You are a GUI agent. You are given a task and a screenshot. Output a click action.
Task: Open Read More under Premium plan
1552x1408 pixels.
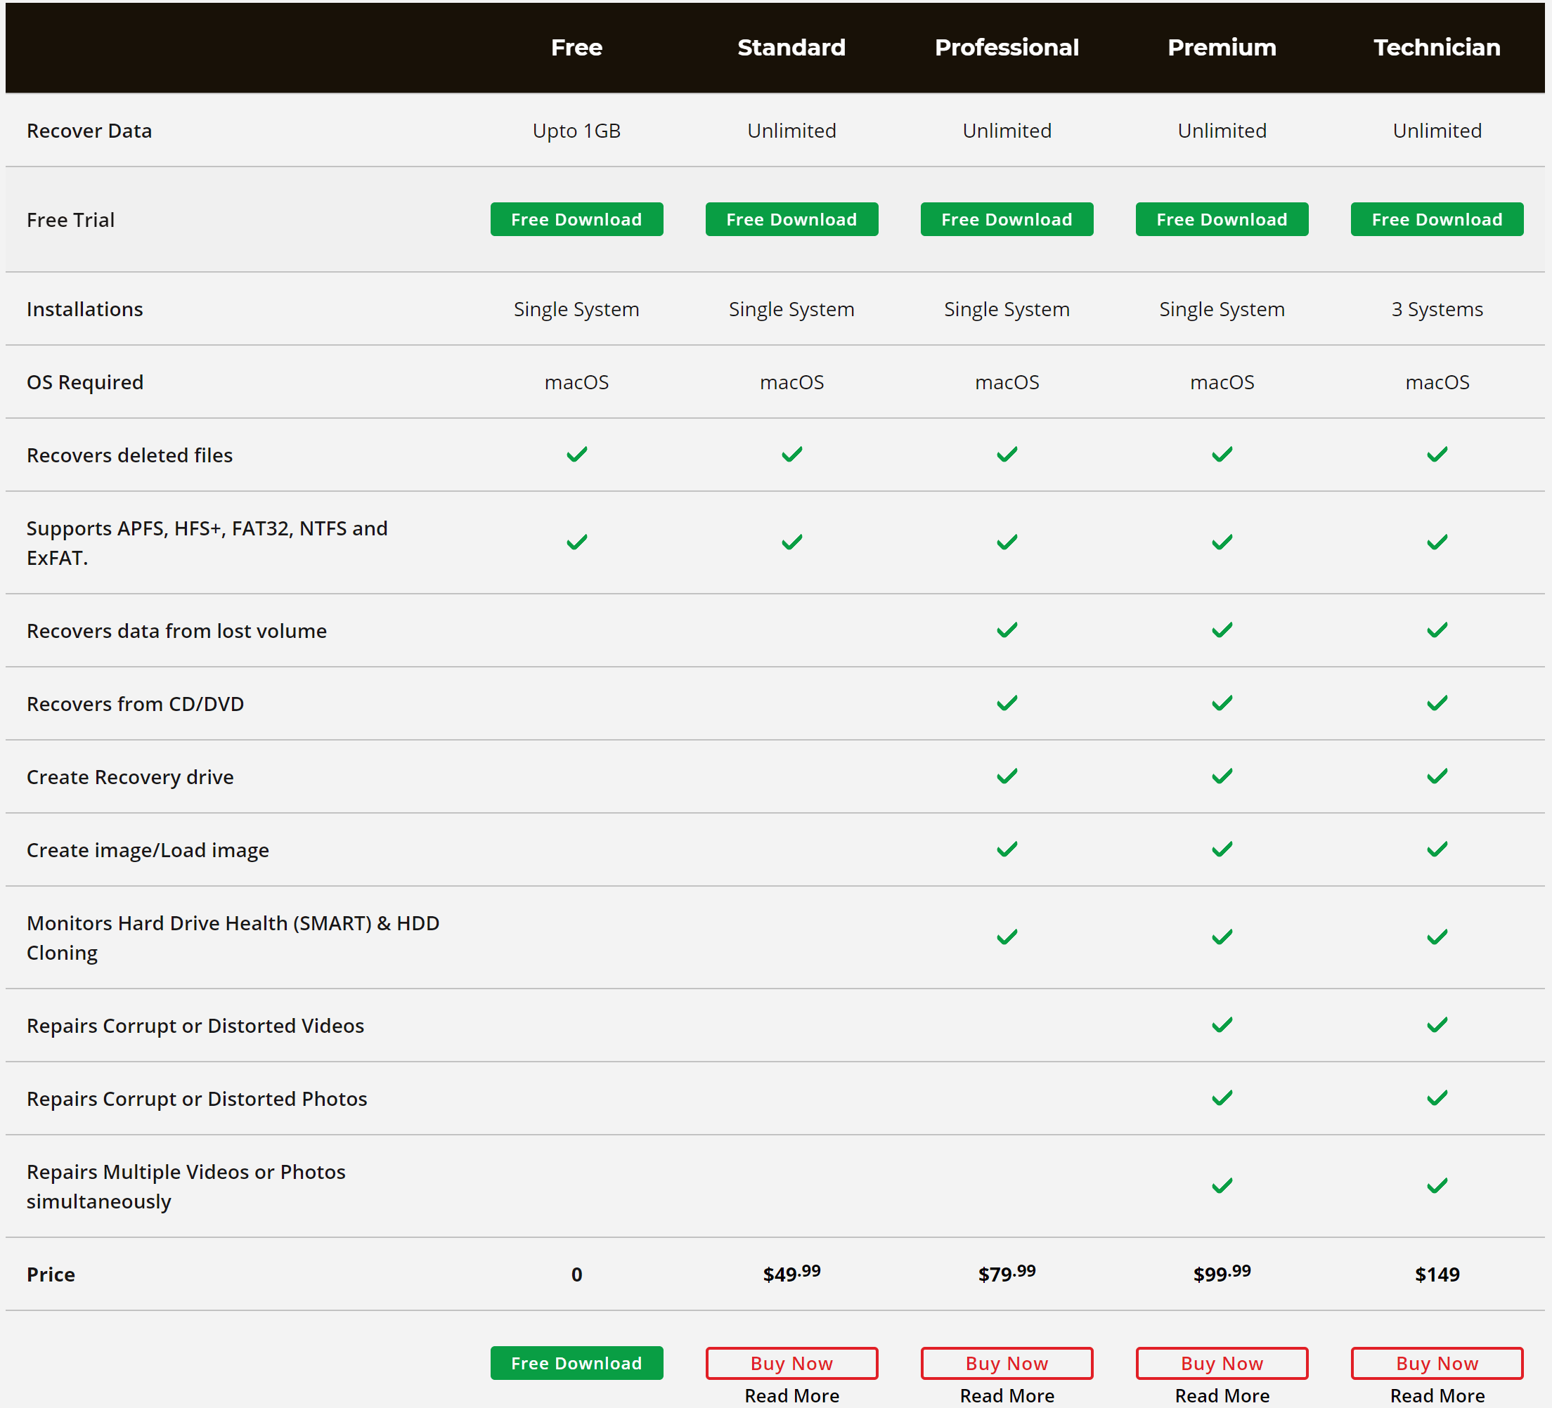click(1222, 1395)
